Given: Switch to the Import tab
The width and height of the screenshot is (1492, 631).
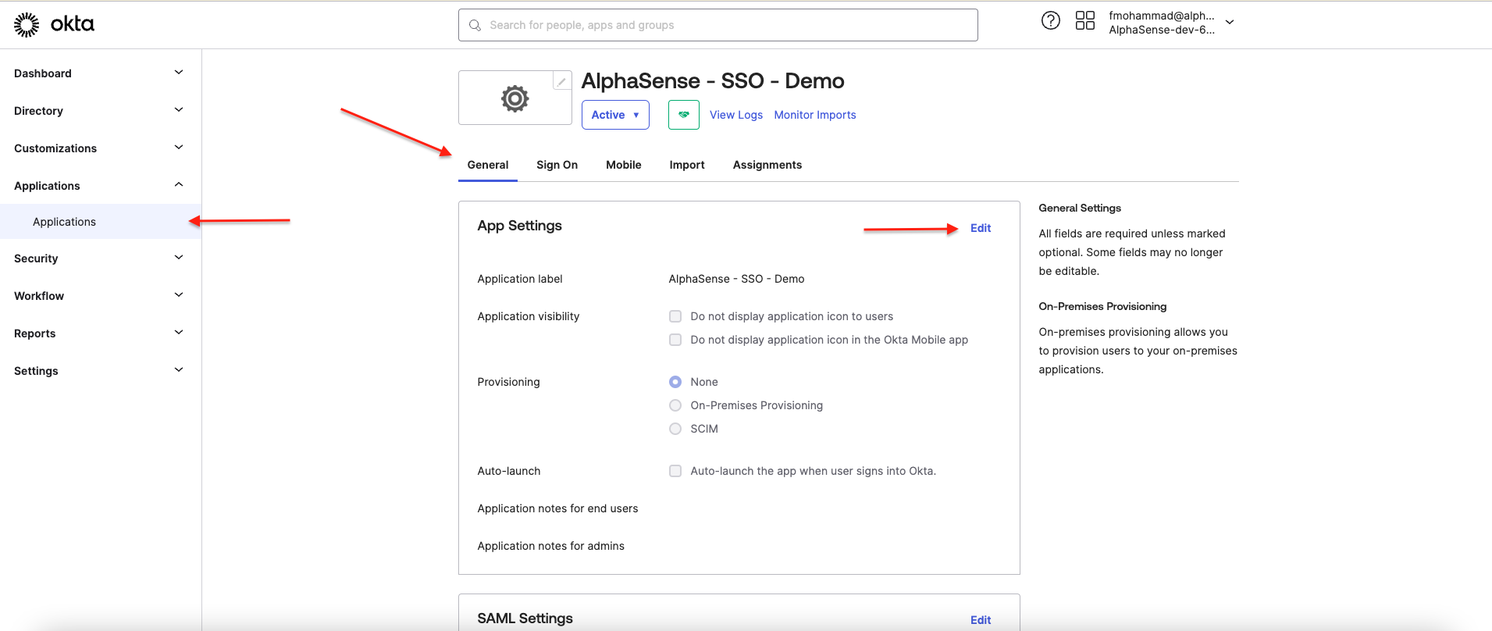Looking at the screenshot, I should click(687, 165).
